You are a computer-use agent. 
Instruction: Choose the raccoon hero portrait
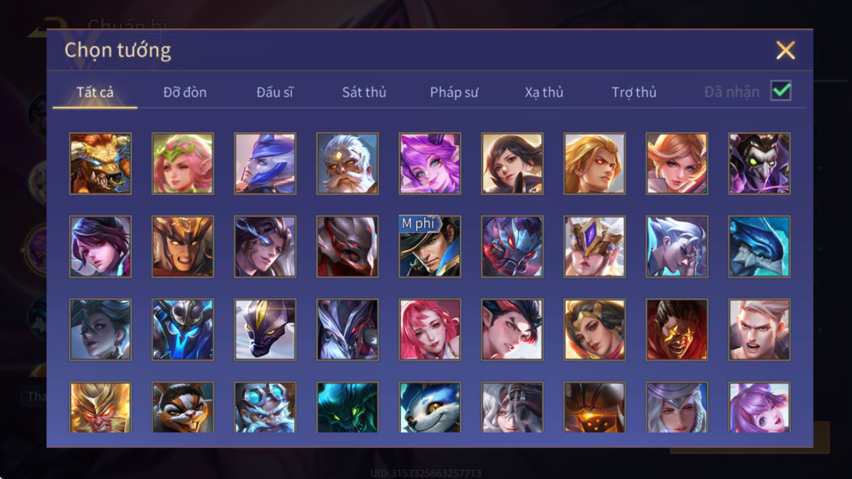[x=183, y=407]
